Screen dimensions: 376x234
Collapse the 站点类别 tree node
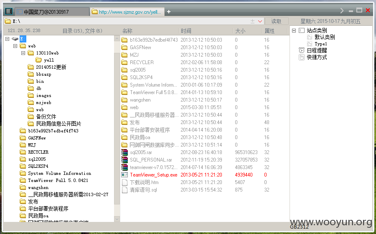point(294,30)
